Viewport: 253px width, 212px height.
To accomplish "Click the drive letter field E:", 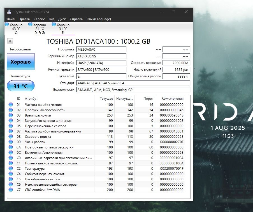I will pyautogui.click(x=101, y=76).
